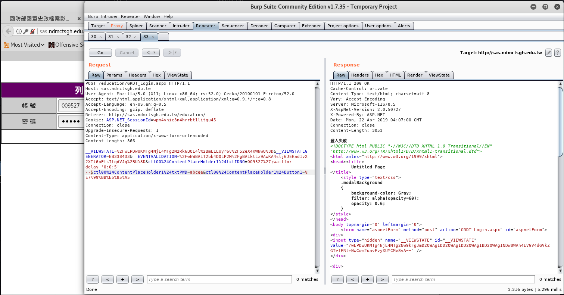Viewport: 564px width, 295px height.
Task: Open the Repeater menu in the menu bar
Action: coord(131,16)
